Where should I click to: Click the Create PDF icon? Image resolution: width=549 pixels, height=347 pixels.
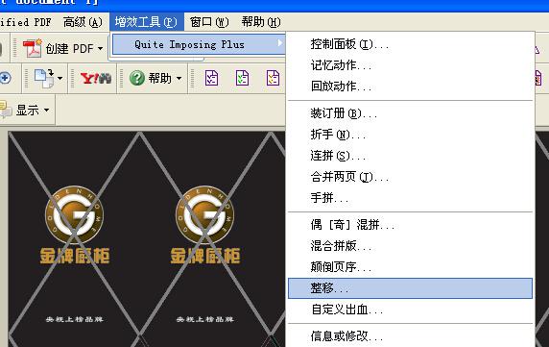pyautogui.click(x=33, y=48)
